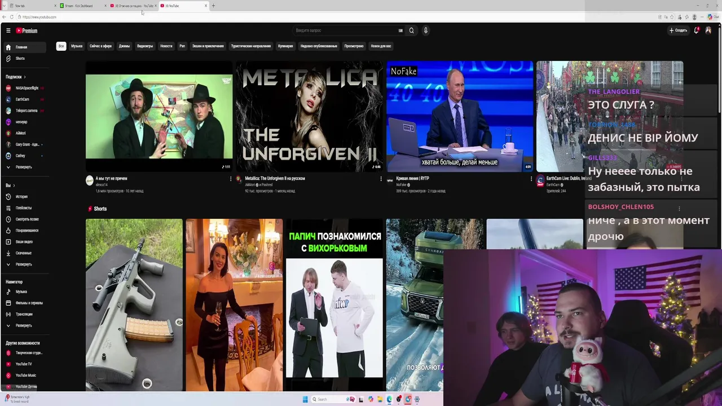This screenshot has height=406, width=722.
Task: Start voice search with microphone
Action: coord(426,30)
